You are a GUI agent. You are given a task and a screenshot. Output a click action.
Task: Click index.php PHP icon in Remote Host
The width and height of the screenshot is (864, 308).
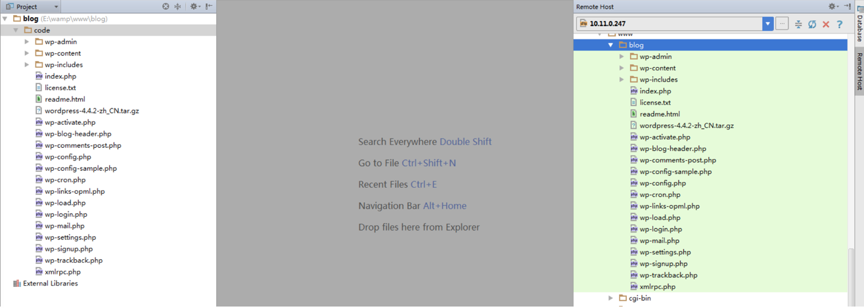tap(634, 91)
